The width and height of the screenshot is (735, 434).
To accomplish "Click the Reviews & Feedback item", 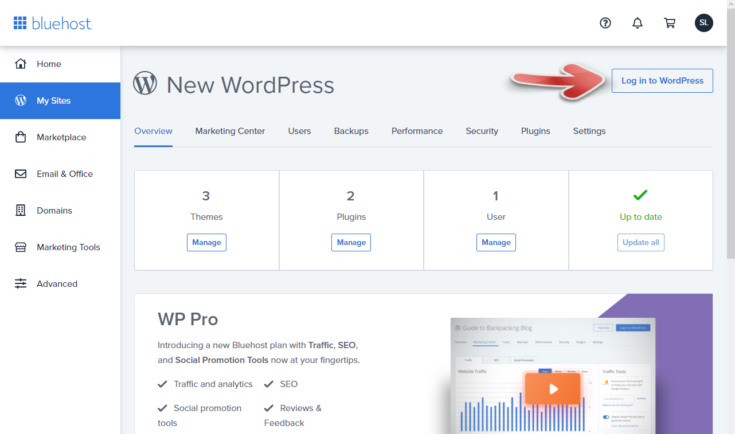I will (x=293, y=416).
